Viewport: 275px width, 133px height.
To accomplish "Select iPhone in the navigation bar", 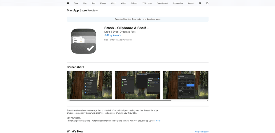I will tap(103, 3).
